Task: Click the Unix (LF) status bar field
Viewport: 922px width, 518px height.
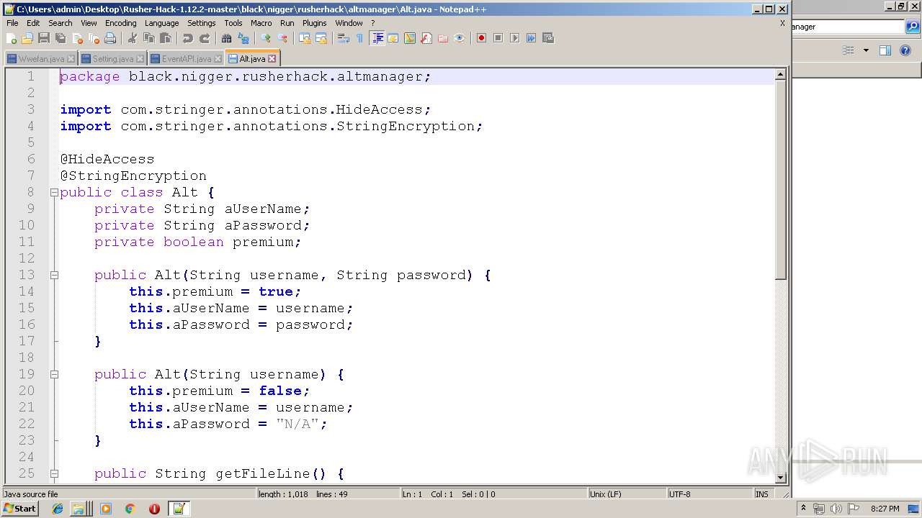Action: tap(627, 494)
